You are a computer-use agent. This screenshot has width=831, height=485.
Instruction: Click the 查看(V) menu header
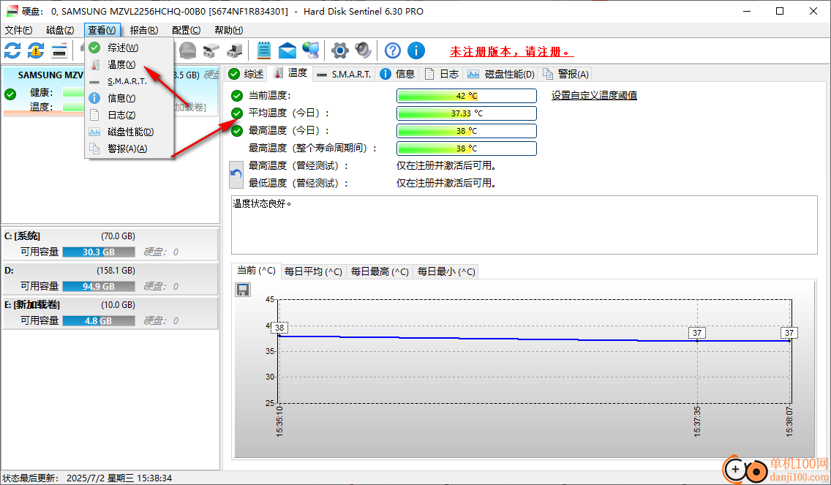click(102, 30)
